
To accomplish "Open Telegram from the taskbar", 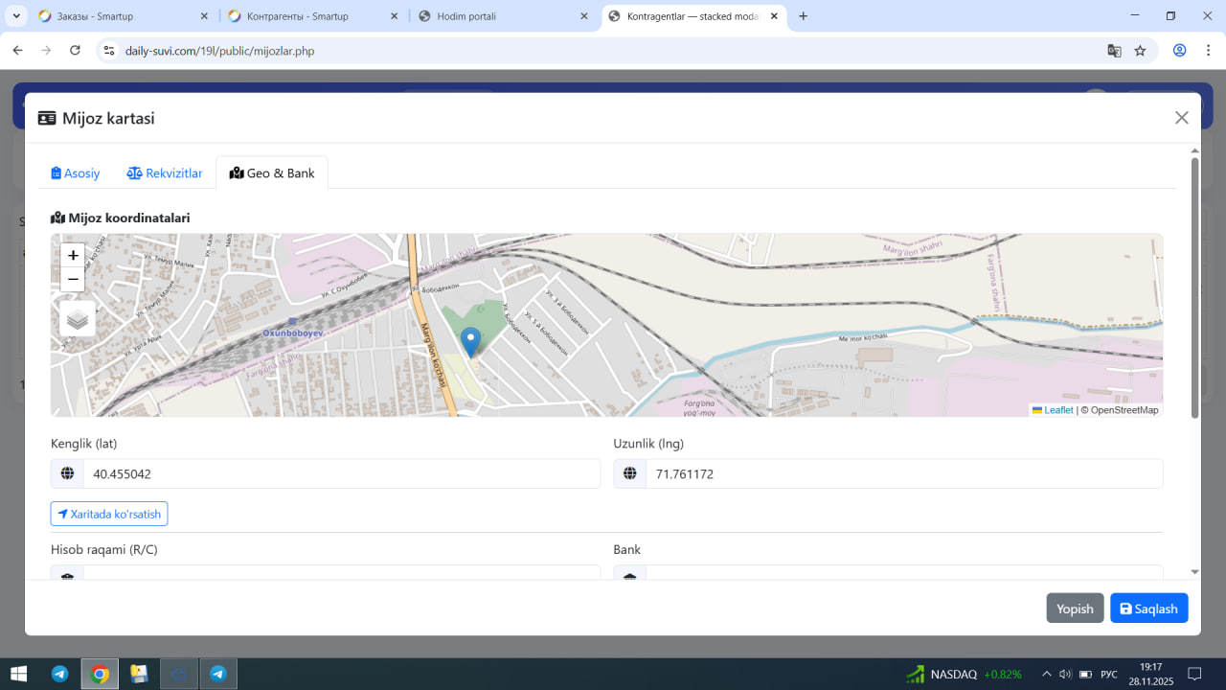I will [59, 674].
